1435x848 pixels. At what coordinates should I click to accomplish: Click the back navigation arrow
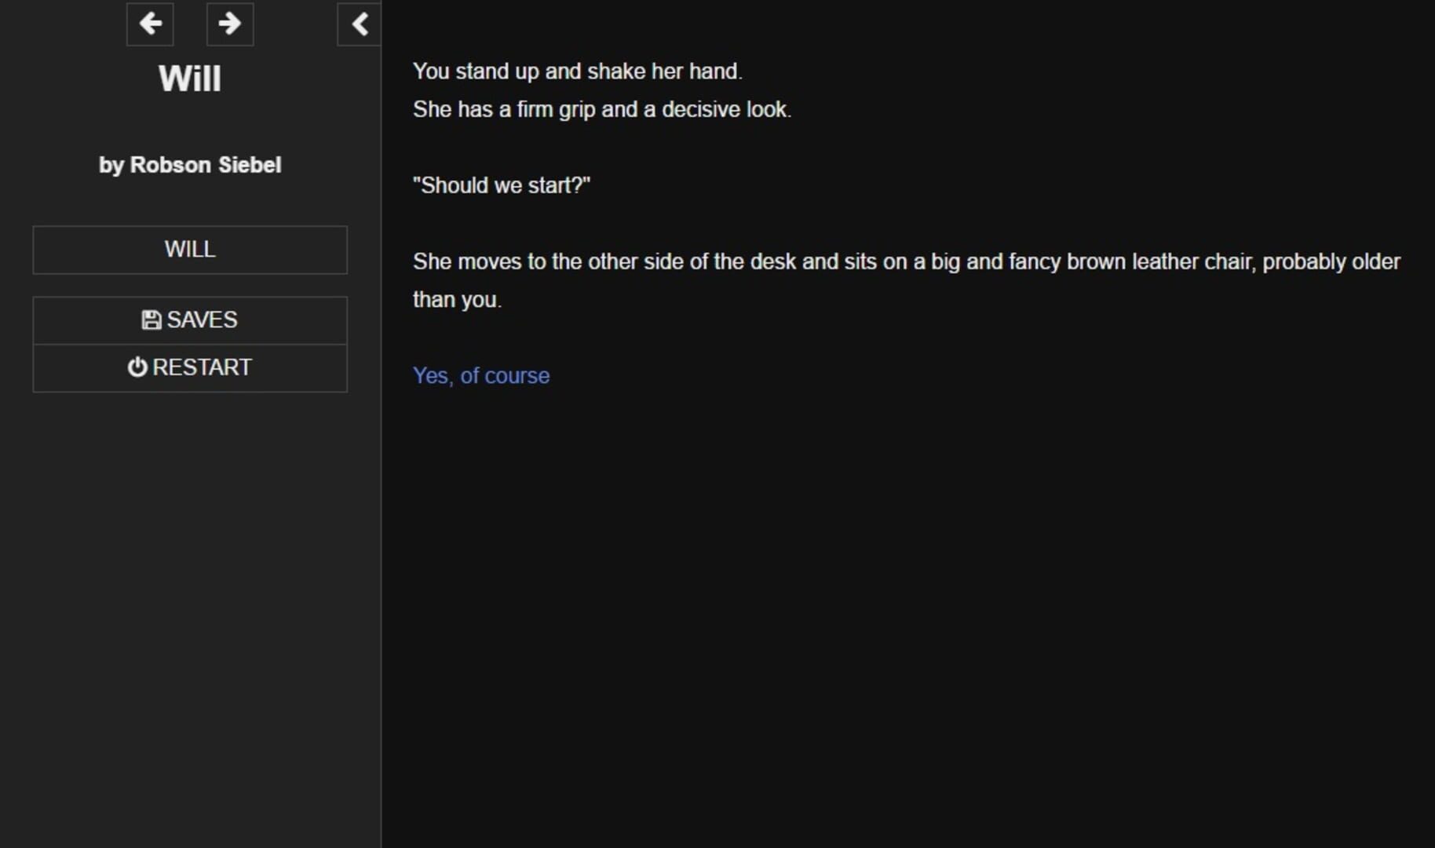coord(149,24)
